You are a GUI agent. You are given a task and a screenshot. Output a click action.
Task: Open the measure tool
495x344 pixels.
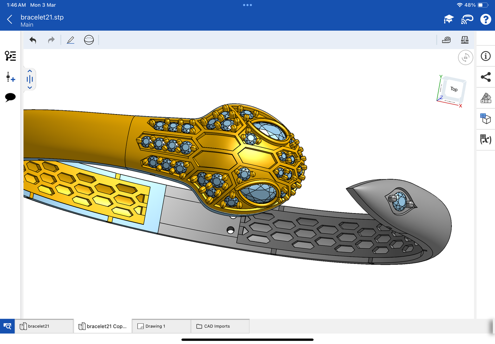pyautogui.click(x=446, y=40)
